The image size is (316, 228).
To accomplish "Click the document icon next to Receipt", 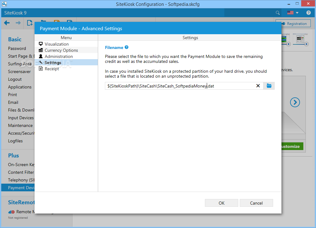I will 41,68.
